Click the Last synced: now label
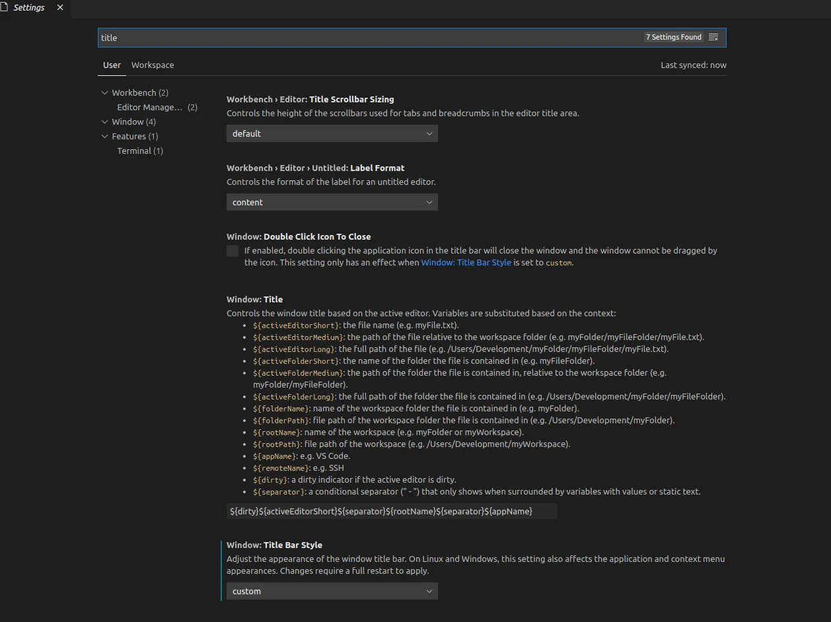This screenshot has height=622, width=831. (x=693, y=65)
